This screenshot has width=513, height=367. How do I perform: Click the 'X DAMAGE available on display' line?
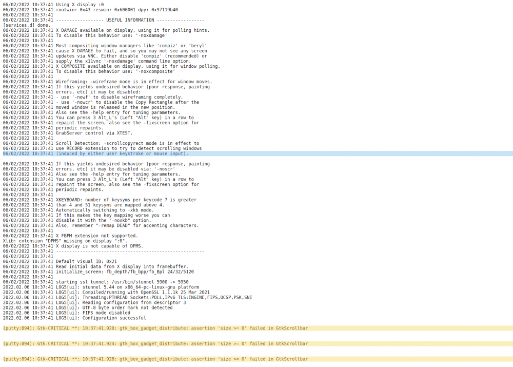106,30
